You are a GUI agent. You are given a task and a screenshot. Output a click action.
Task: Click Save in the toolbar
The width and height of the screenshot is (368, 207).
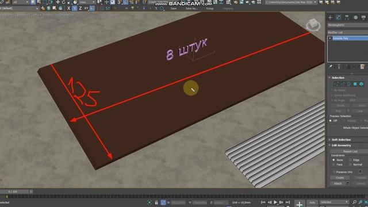point(174,9)
